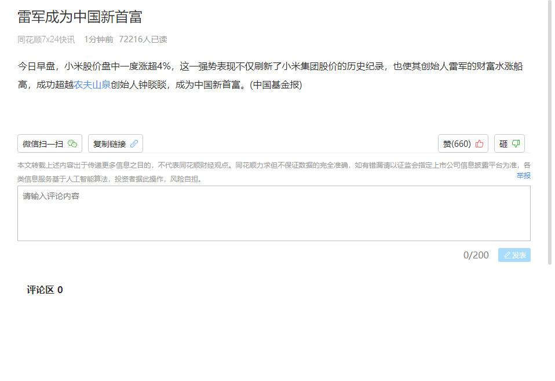Submit the comment with 发表
The image size is (555, 381).
click(514, 255)
